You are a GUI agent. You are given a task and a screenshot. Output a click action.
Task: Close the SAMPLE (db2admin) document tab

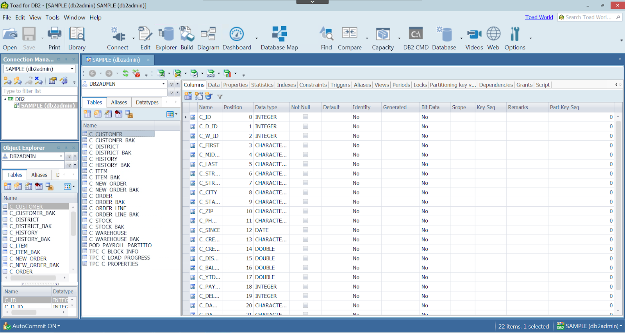point(148,60)
